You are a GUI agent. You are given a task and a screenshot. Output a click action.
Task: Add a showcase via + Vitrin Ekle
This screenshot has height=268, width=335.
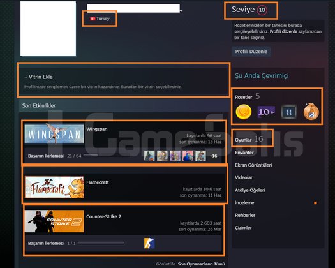click(38, 77)
